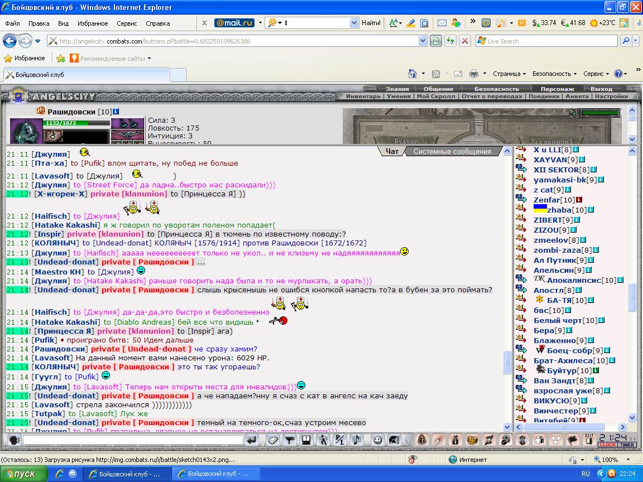The height and width of the screenshot is (482, 643).
Task: Click the Mail.ru music note icon
Action: 500,23
